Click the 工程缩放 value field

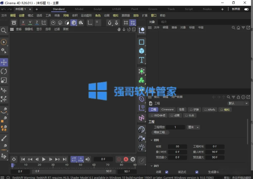(175, 127)
